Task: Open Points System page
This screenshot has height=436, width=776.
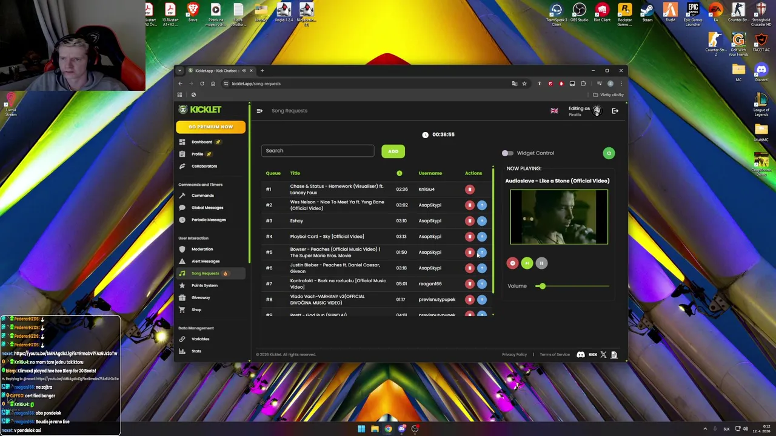Action: tap(204, 285)
